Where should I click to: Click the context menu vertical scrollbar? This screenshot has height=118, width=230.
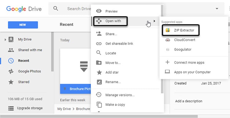[x=162, y=49]
